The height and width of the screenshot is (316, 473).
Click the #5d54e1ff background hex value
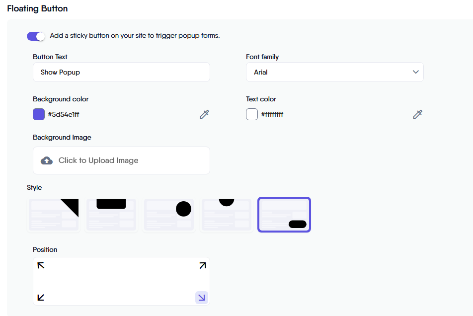coord(64,115)
